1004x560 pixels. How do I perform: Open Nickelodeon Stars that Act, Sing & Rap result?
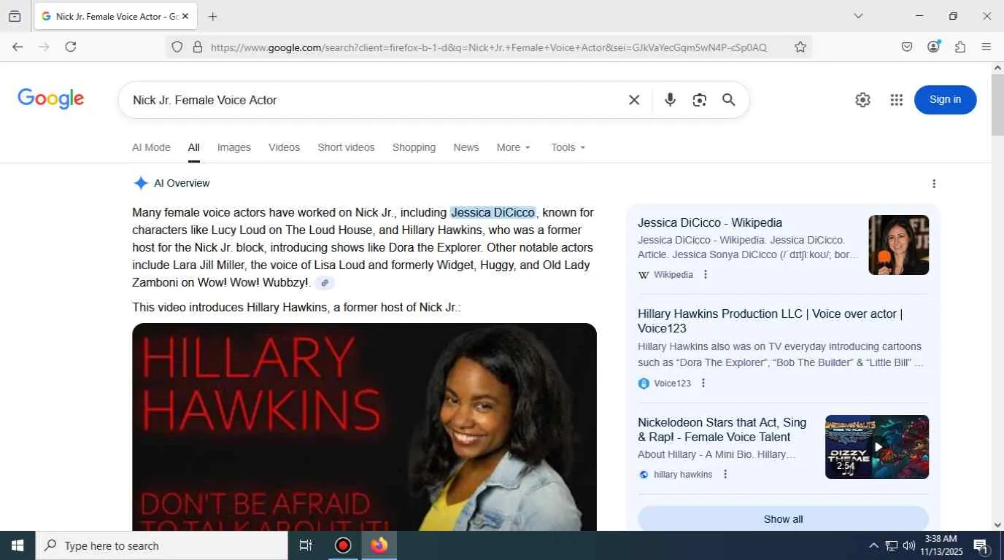click(x=722, y=429)
